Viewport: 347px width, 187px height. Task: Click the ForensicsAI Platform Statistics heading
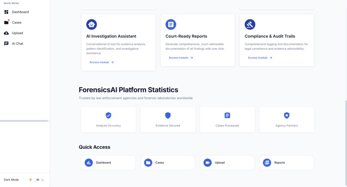pos(128,90)
